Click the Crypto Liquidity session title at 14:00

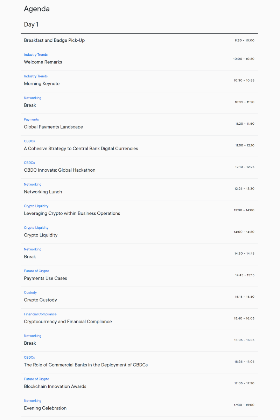coord(41,235)
